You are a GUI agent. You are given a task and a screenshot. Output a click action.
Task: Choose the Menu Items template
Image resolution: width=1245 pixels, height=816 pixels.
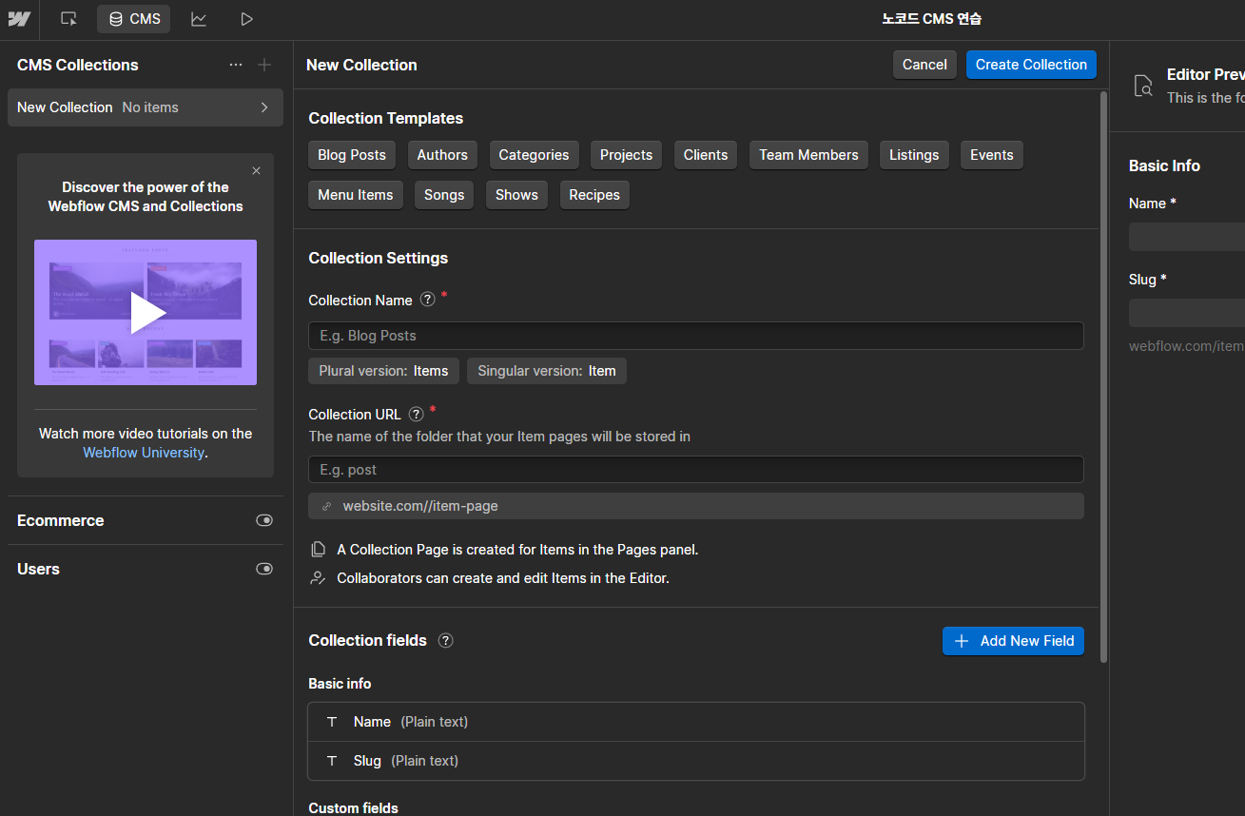(356, 195)
